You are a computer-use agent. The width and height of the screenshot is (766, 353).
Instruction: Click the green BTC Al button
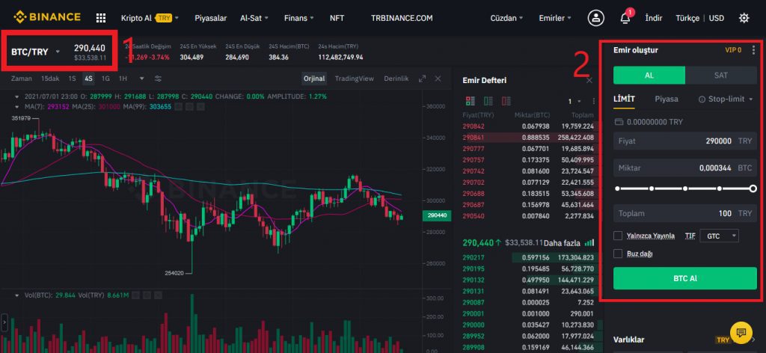[685, 278]
